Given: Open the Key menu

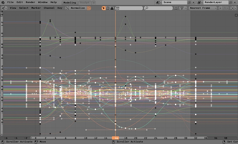Looking at the screenshot, I should (60, 8).
